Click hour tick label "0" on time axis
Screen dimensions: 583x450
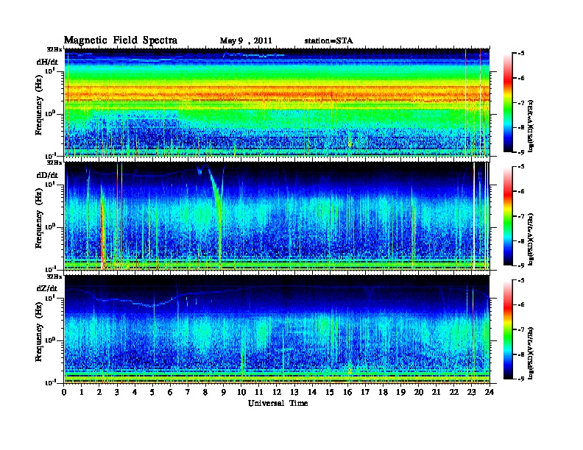tap(64, 392)
